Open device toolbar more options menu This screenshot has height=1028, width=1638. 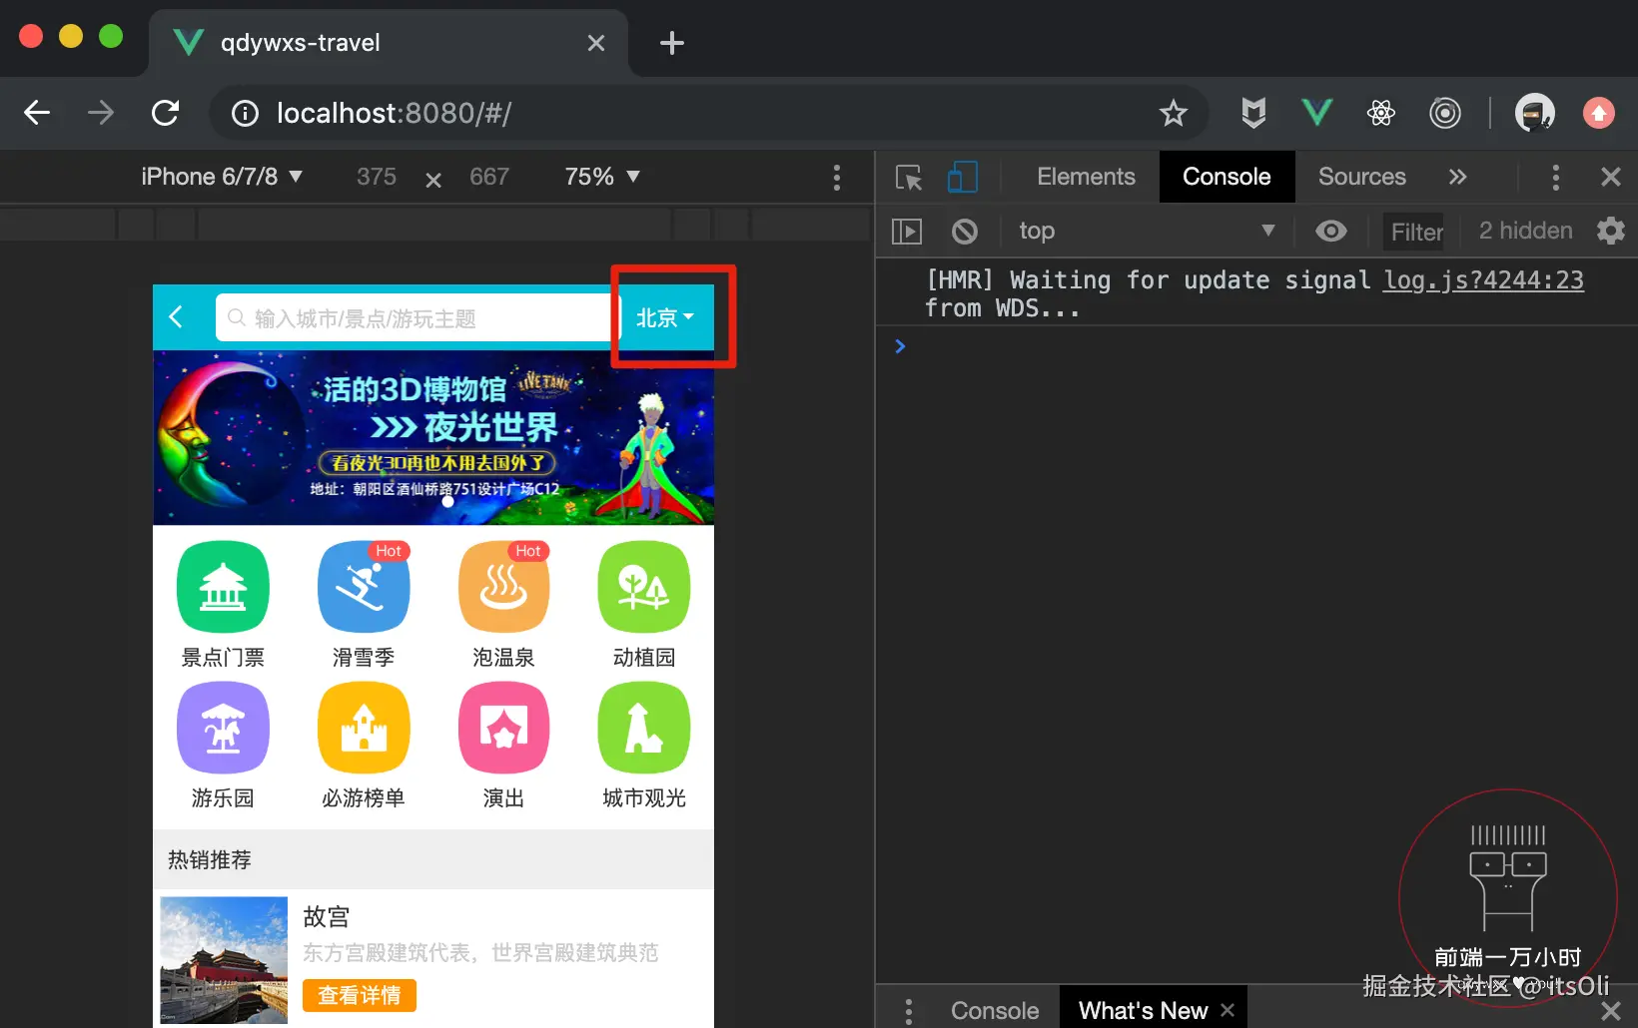(837, 178)
